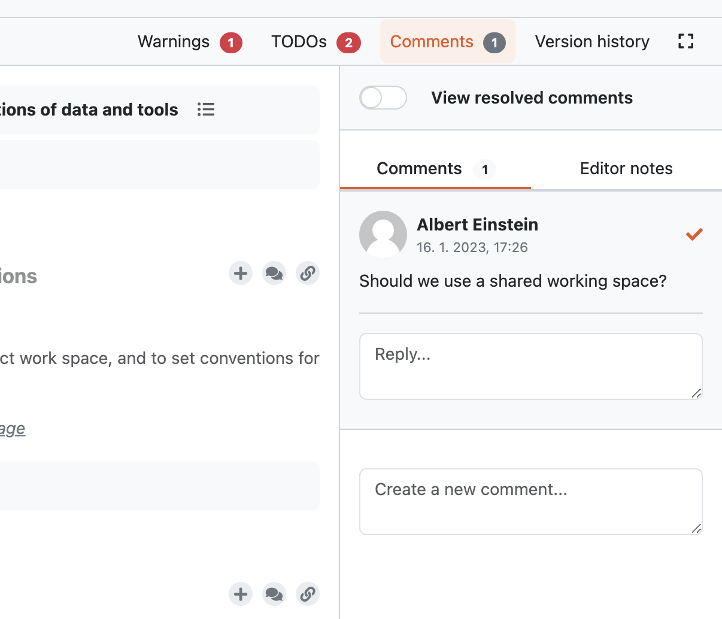Focus the Create a new comment field
Screen dimensions: 722x619
coord(530,502)
